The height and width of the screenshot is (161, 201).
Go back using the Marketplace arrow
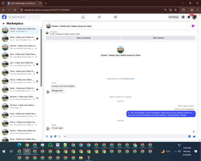[x=4, y=24]
